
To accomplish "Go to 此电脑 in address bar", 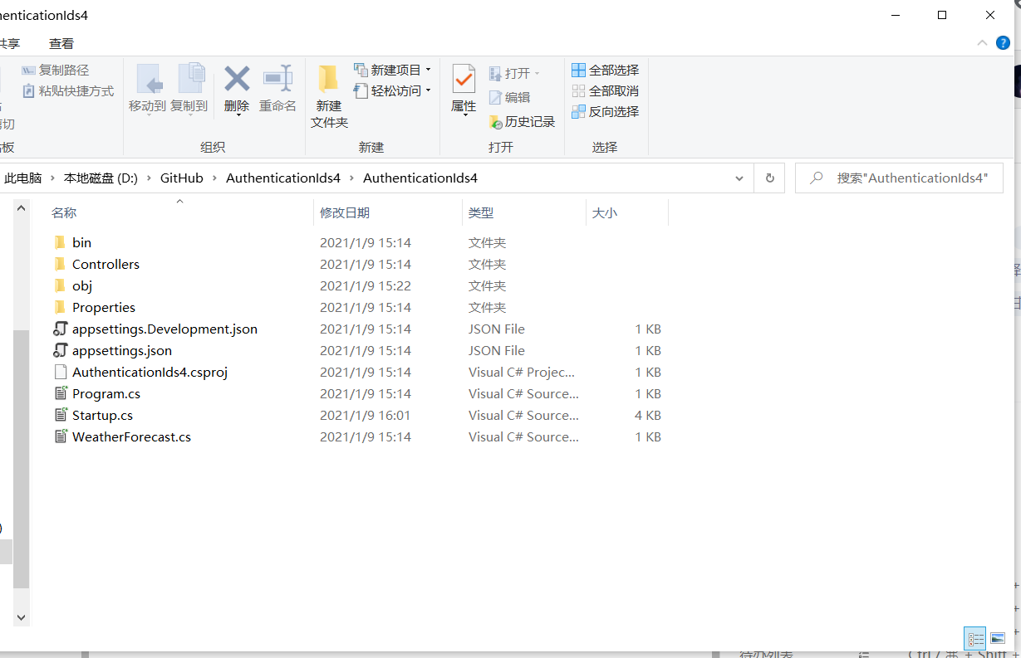I will 23,178.
